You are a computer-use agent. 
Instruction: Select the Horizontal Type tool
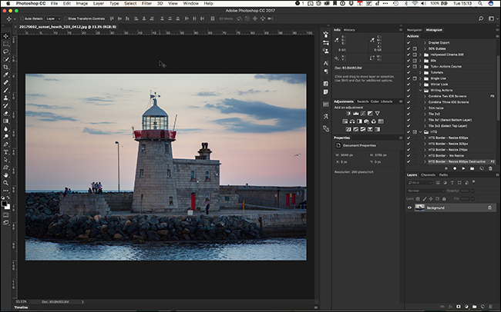click(6, 152)
